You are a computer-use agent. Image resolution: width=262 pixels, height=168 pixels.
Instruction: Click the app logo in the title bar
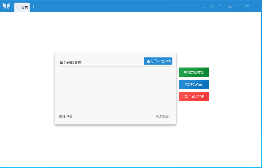[6, 6]
